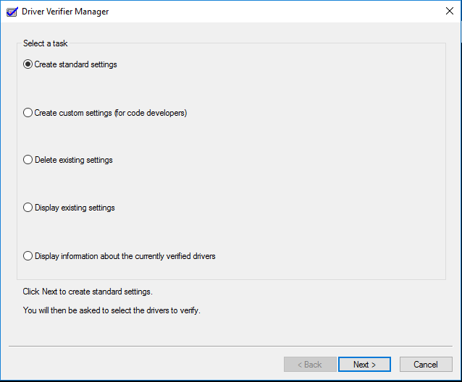Viewport: 462px width, 382px height.
Task: Choose Create custom settings radio circle
Action: (x=28, y=113)
